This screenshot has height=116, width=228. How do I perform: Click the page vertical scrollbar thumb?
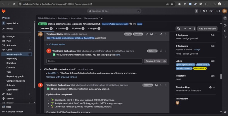click(221, 76)
